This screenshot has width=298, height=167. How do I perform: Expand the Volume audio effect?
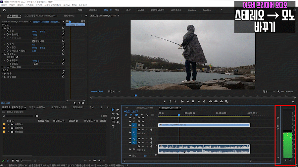pyautogui.click(x=2, y=74)
